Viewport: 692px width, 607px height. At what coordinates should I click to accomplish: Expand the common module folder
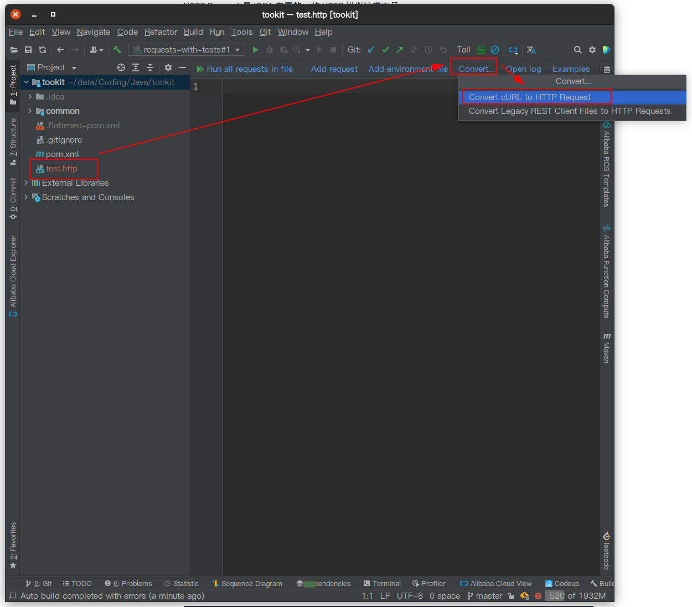(x=30, y=111)
